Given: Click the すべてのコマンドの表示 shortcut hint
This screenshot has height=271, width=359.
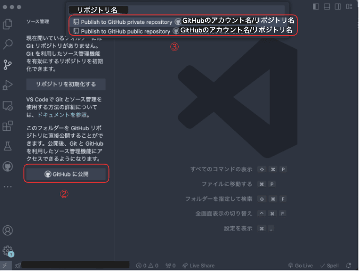Looking at the screenshot, I should 221,170.
